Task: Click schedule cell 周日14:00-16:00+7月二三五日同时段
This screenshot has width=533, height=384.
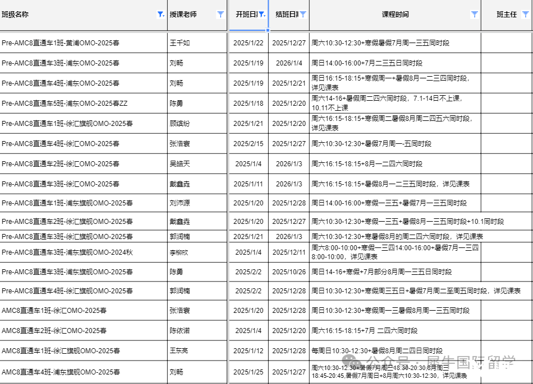Action: [395, 63]
